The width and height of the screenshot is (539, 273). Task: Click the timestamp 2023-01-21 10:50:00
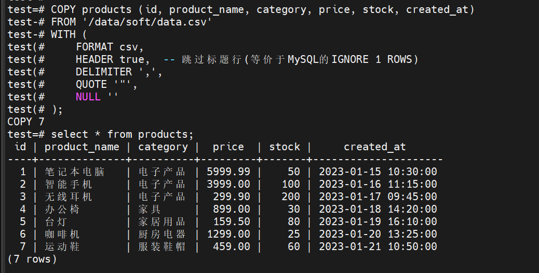point(378,246)
